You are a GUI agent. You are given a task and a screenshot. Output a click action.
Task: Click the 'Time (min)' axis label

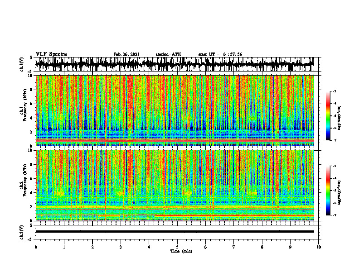[x=181, y=251]
